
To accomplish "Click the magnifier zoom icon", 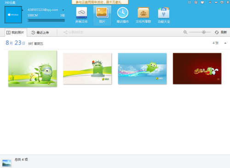I will [185, 32].
